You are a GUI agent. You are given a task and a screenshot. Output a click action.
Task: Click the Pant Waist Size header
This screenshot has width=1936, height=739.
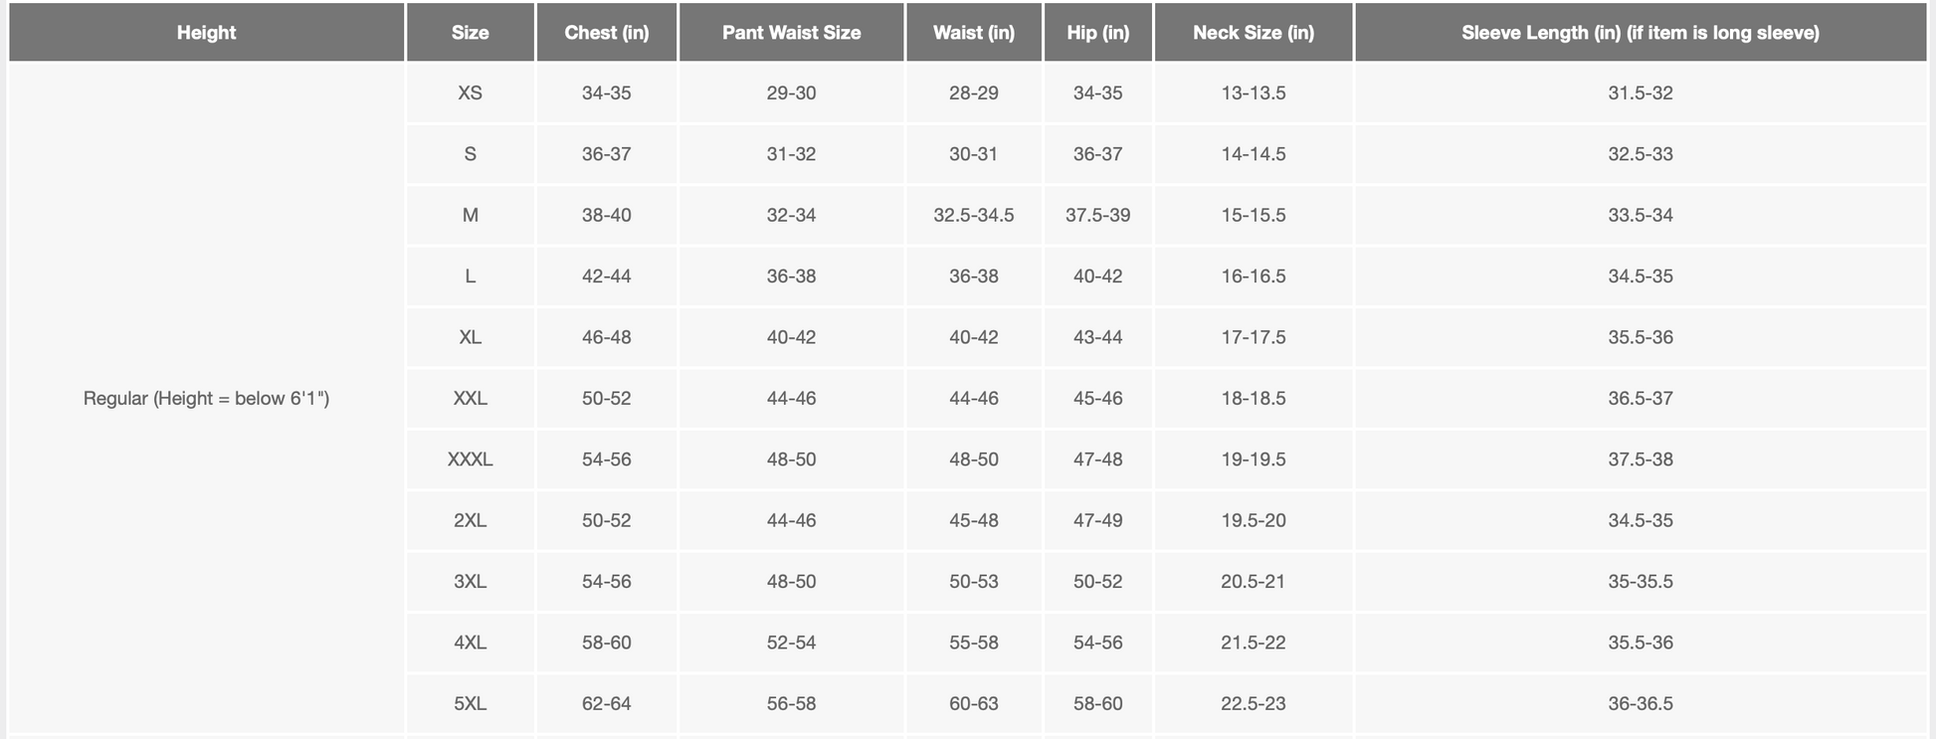click(x=791, y=33)
